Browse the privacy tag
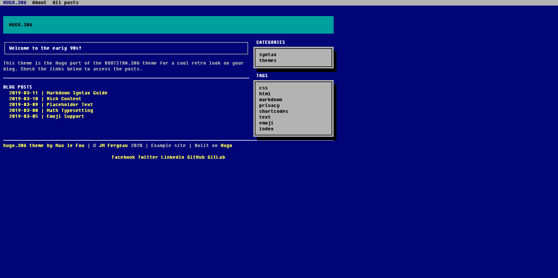The height and width of the screenshot is (278, 558). (x=269, y=106)
